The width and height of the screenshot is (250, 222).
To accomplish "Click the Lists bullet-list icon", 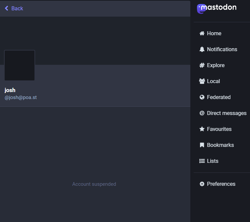I will 202,161.
